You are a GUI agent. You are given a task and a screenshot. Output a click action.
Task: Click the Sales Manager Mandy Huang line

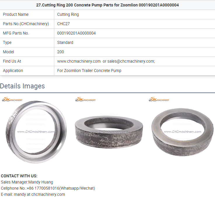(x=27, y=182)
